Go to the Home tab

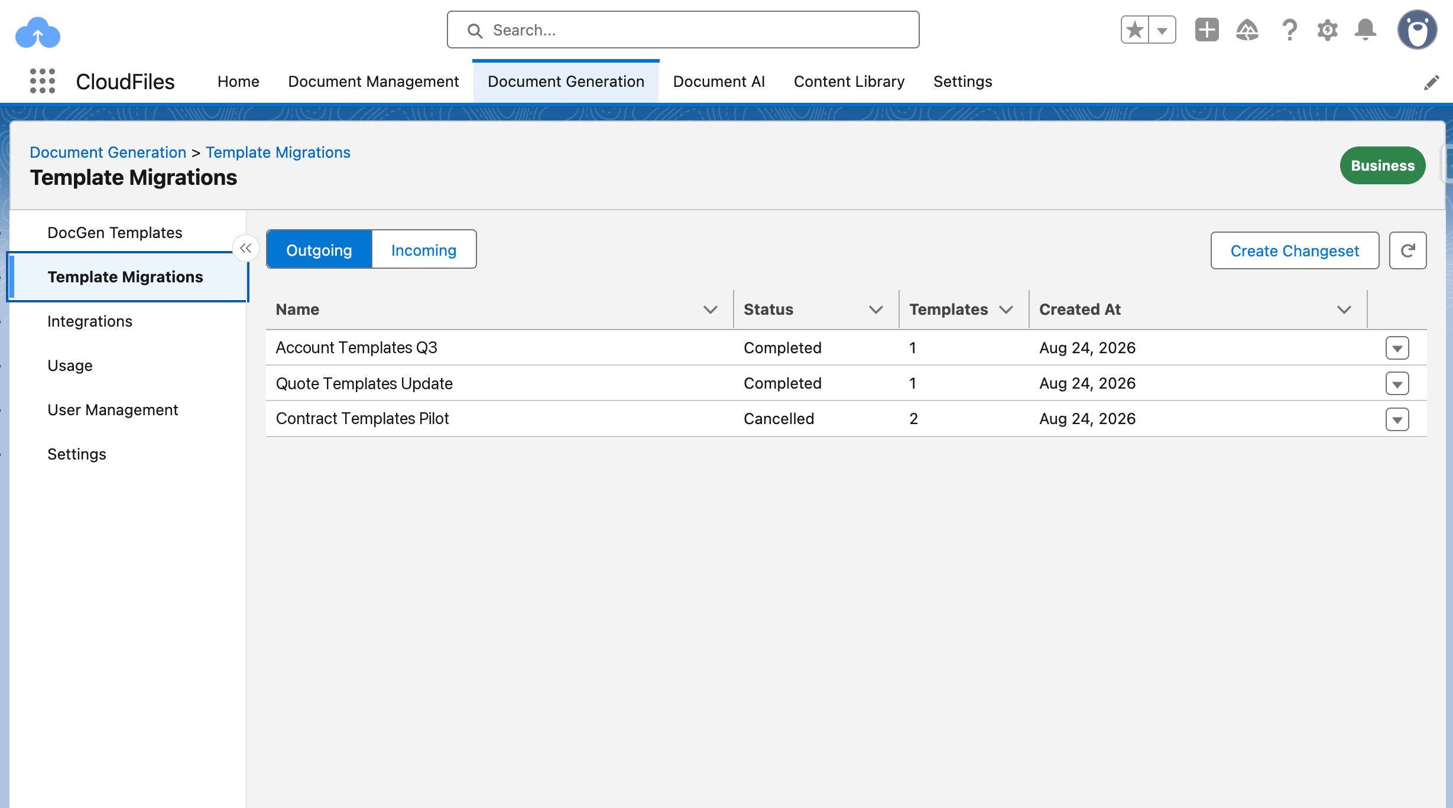click(238, 82)
